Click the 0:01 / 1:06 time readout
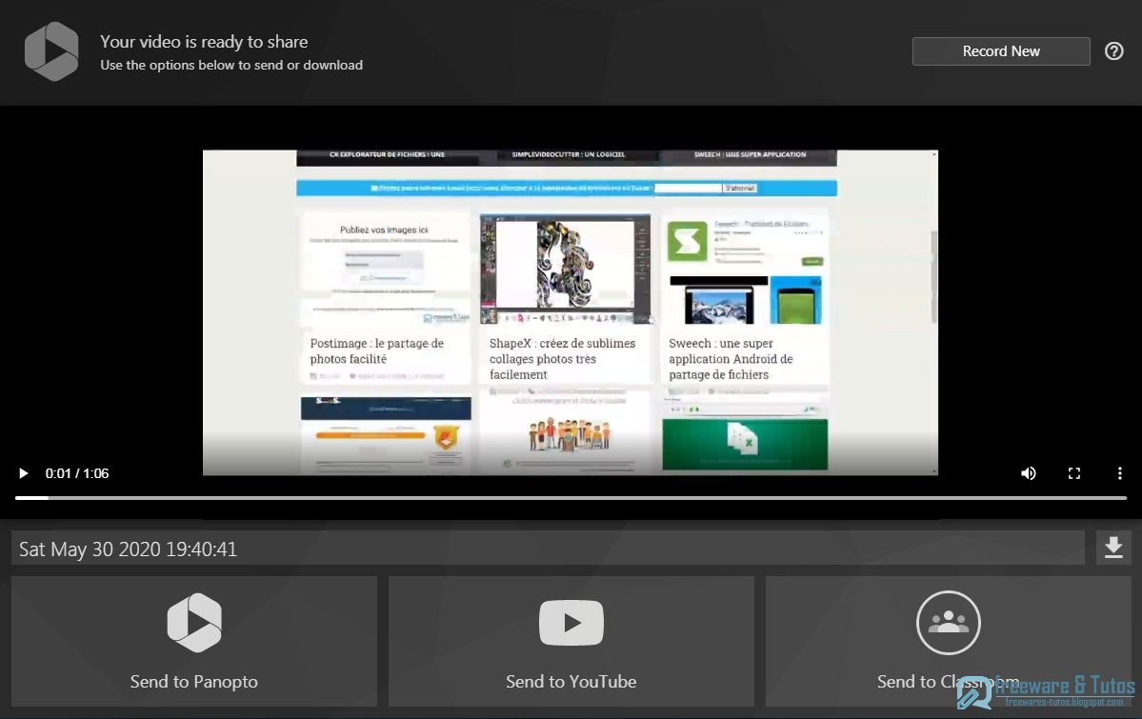The height and width of the screenshot is (719, 1142). (77, 473)
